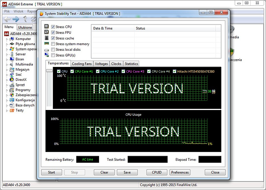Select the Testy benchmark icon

pyautogui.click(x=12, y=110)
